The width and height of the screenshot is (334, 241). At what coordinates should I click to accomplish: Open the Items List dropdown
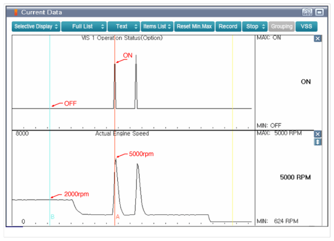coord(157,26)
